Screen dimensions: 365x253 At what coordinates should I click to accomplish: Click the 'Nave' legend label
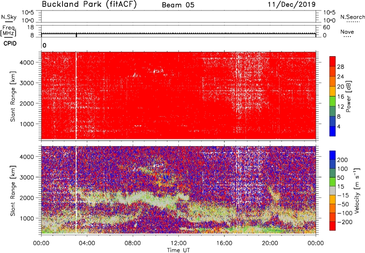[x=347, y=32]
